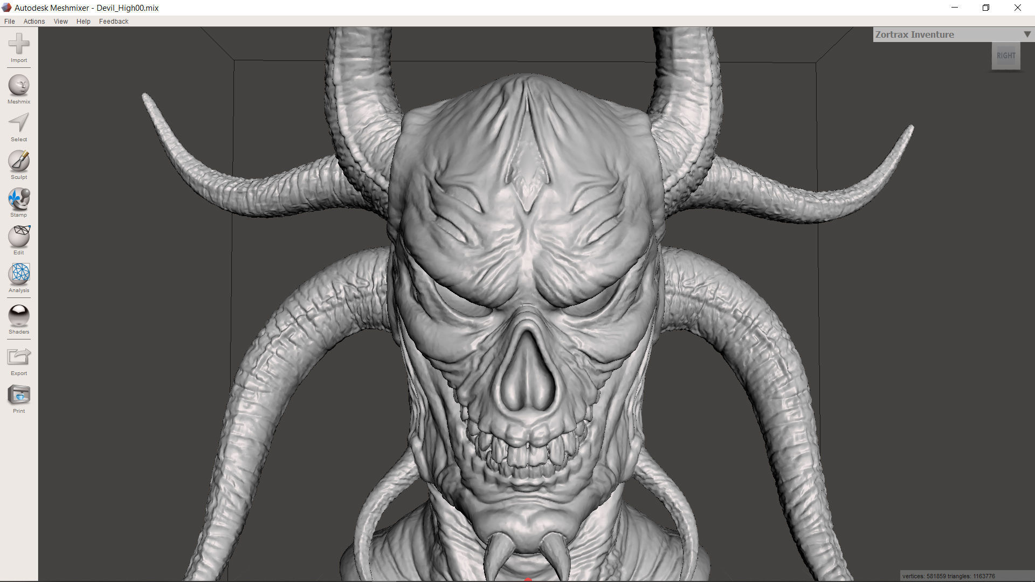Open the Help menu
The height and width of the screenshot is (582, 1035).
[84, 22]
